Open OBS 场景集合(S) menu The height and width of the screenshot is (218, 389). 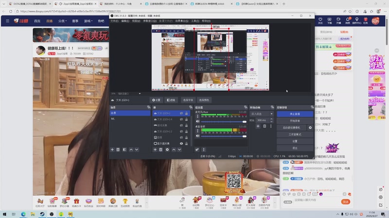[x=181, y=21]
